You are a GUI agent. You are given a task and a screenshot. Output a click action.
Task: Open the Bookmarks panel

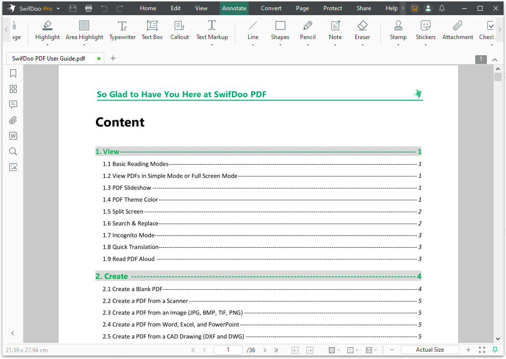(x=13, y=73)
